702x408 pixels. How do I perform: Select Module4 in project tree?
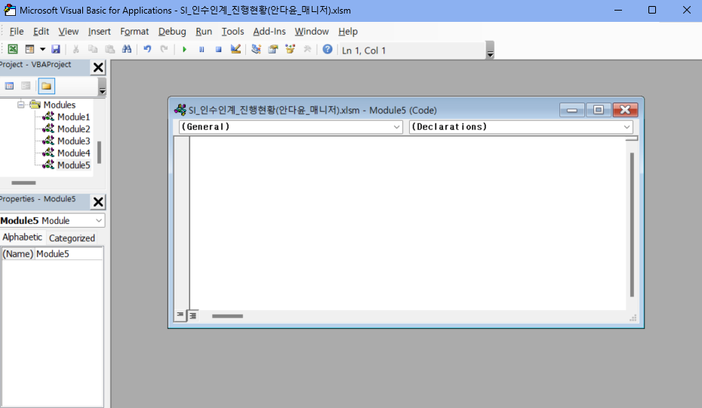[x=73, y=153]
